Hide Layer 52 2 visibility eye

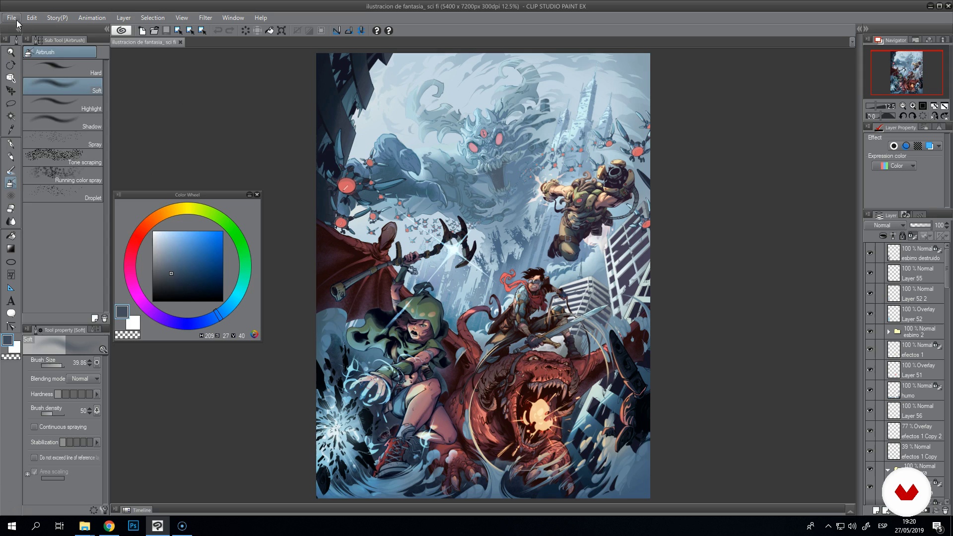(870, 293)
